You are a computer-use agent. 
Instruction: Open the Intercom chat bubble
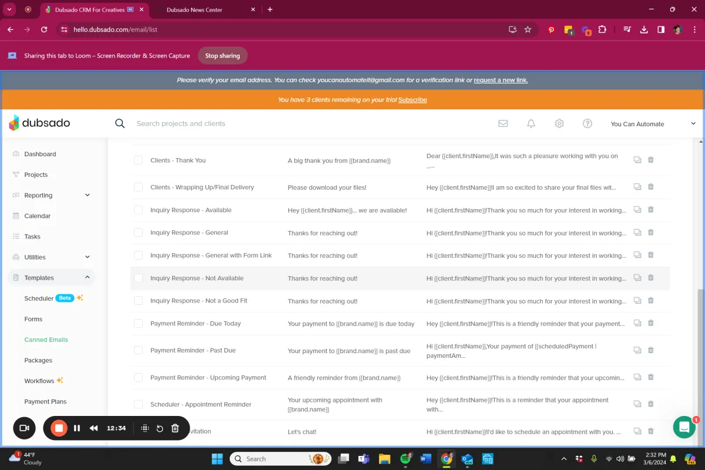point(684,427)
